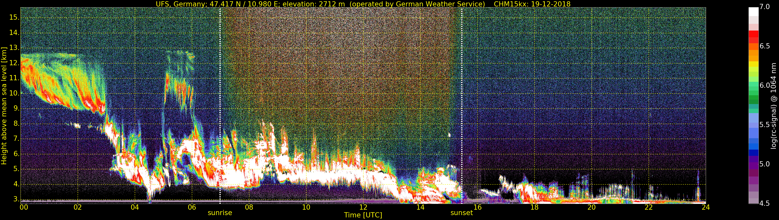Click the x-axis tick label '06'
779x220 pixels.
pyautogui.click(x=192, y=207)
